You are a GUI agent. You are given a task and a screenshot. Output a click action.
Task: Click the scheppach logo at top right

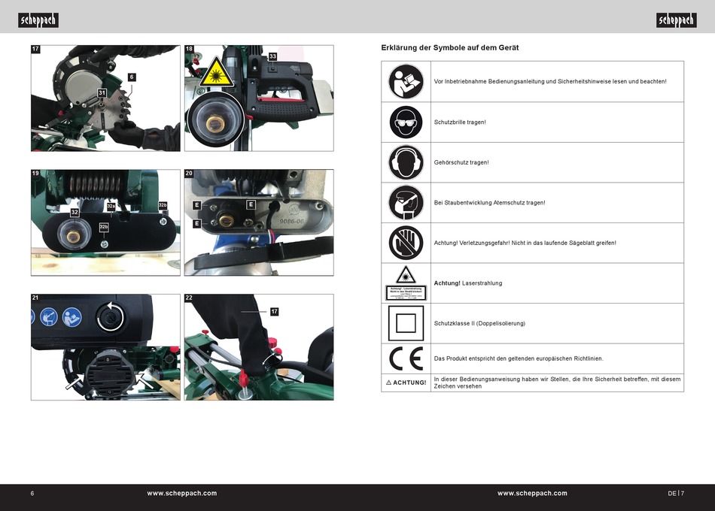pyautogui.click(x=676, y=20)
